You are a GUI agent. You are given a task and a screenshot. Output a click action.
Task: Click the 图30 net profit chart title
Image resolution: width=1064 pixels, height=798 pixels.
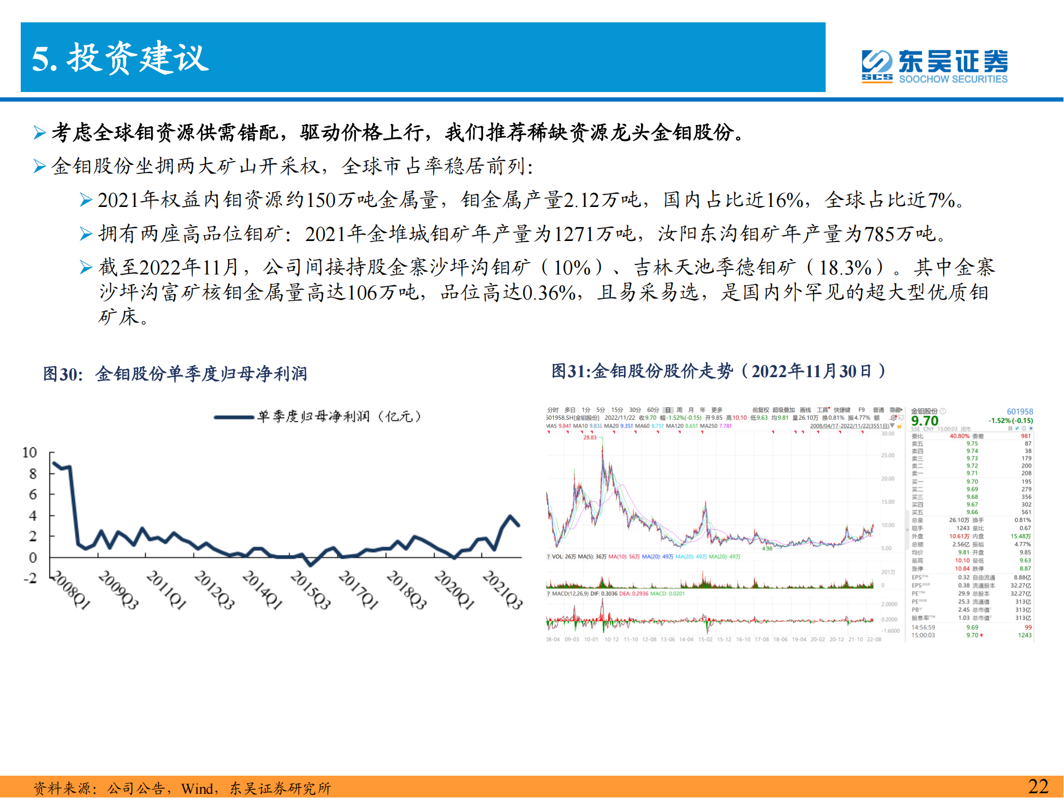pos(175,373)
